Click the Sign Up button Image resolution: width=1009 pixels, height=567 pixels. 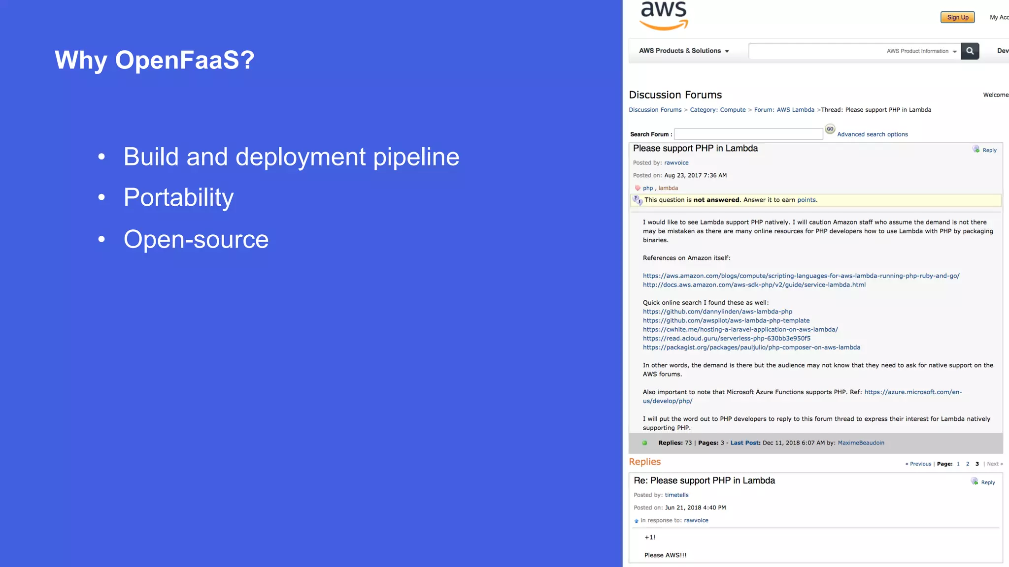[x=958, y=17]
